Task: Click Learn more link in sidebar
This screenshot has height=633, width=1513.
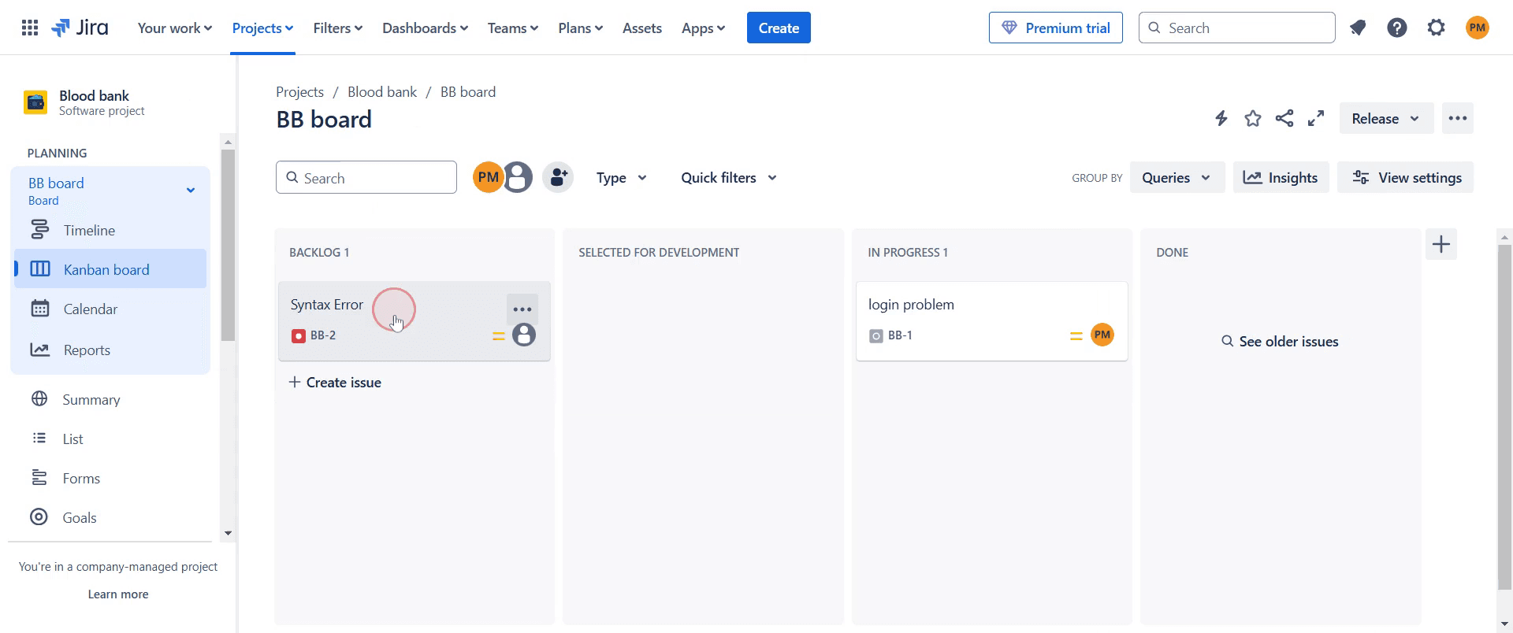Action: pos(118,594)
